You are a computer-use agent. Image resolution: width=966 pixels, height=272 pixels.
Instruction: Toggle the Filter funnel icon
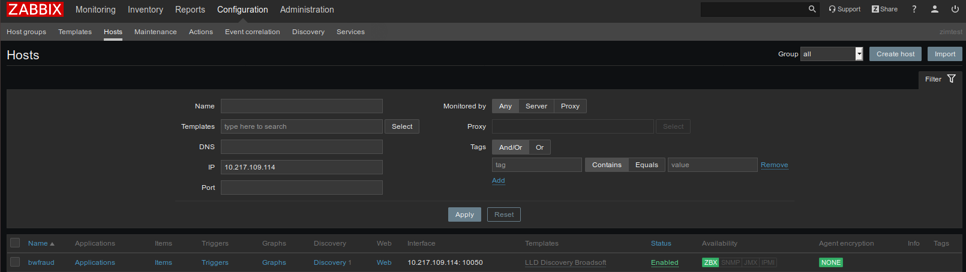[951, 79]
